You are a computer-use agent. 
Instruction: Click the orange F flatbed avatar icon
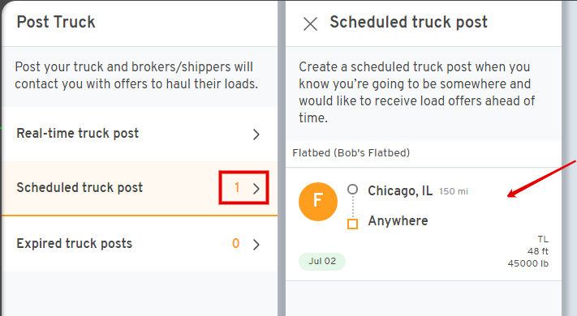(318, 202)
